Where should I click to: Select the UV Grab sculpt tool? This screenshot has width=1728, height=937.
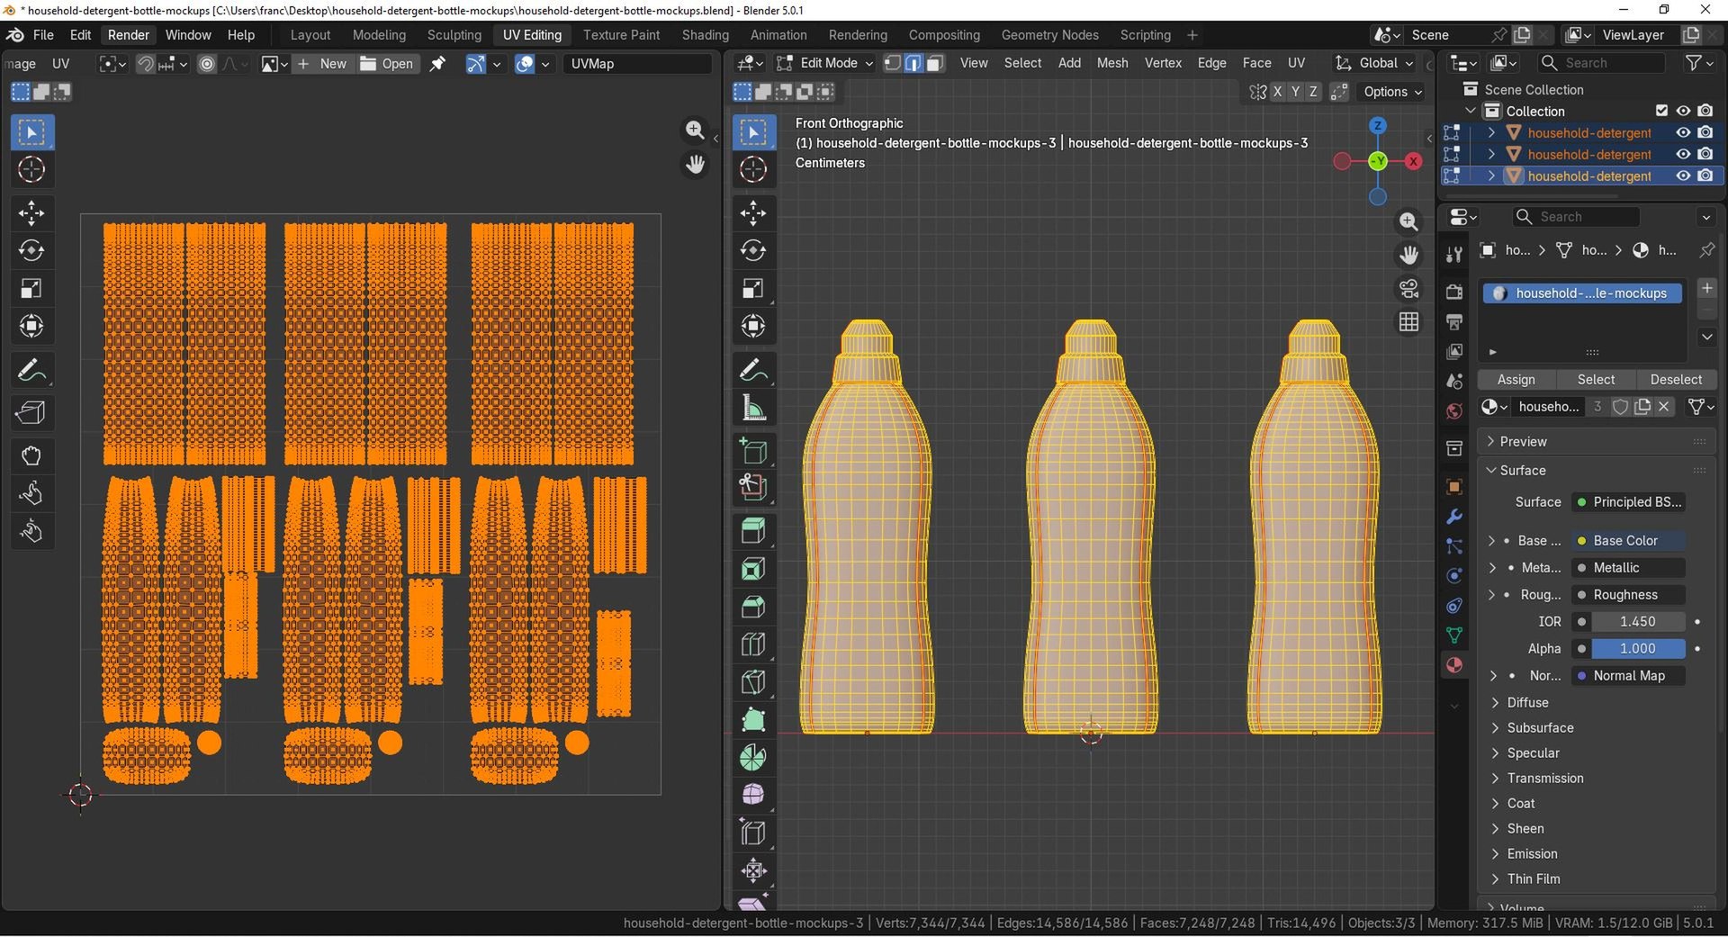pyautogui.click(x=31, y=455)
